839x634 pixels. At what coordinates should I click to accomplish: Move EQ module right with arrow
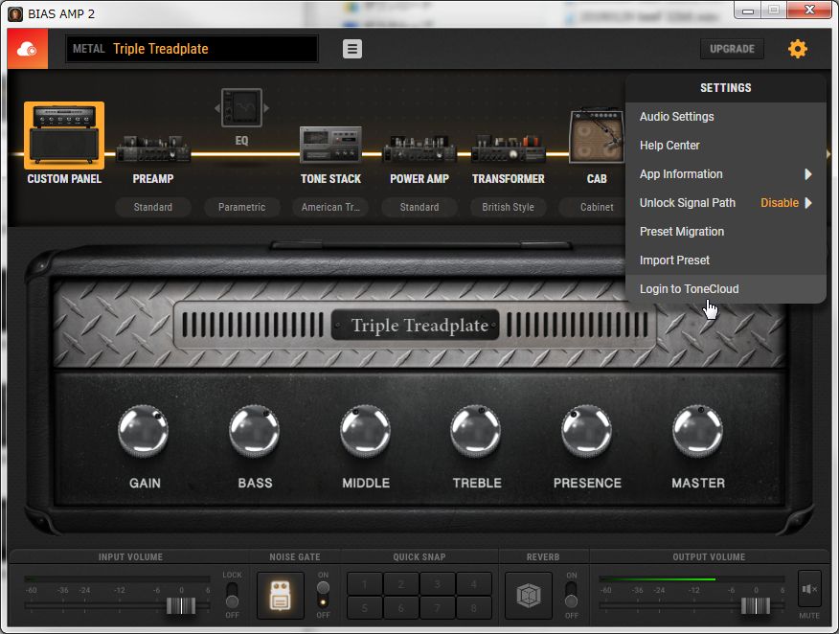click(266, 108)
